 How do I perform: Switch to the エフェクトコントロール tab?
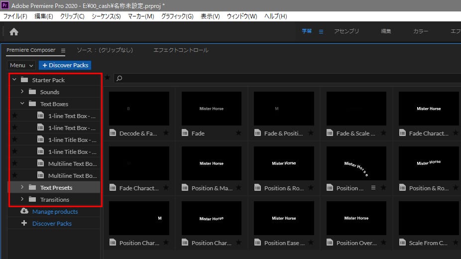181,50
